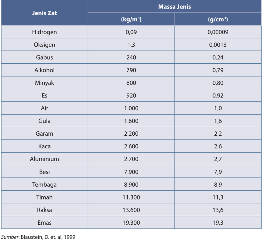Click the Aluminium row label
263x248 pixels.
[44, 159]
